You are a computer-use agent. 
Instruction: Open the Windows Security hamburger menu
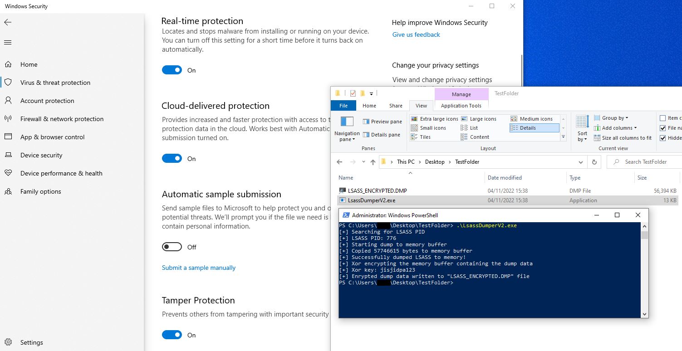(8, 43)
